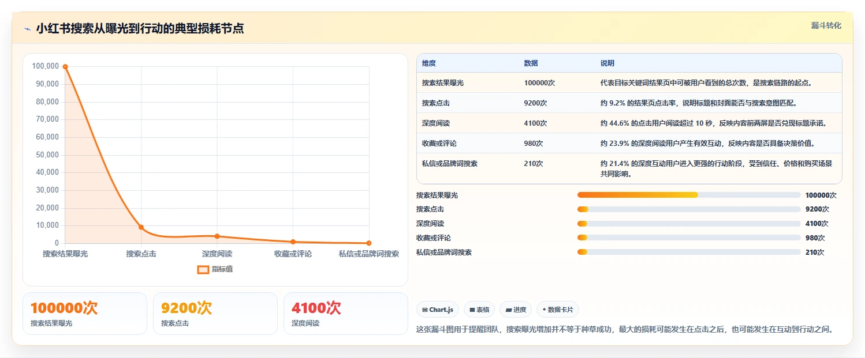Select the 进度 pill tag
The width and height of the screenshot is (865, 358).
[x=516, y=310]
